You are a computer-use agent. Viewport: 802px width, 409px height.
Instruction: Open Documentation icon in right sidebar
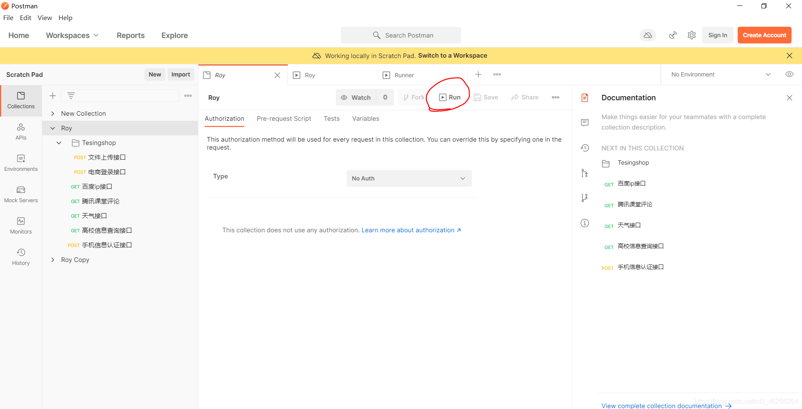[585, 98]
